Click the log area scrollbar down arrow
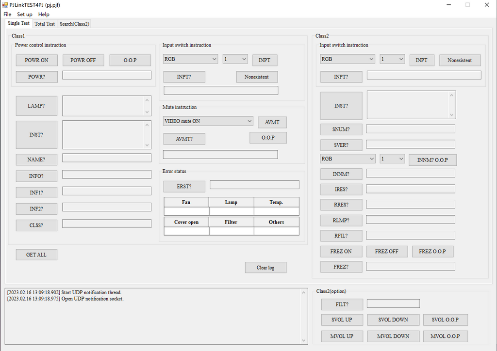 [304, 340]
